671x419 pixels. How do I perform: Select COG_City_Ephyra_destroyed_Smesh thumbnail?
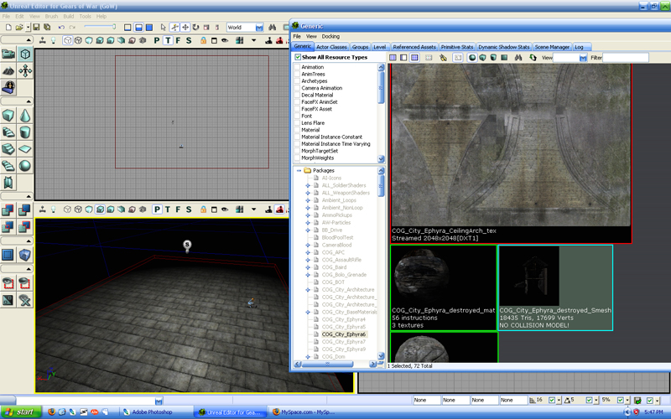(x=555, y=287)
